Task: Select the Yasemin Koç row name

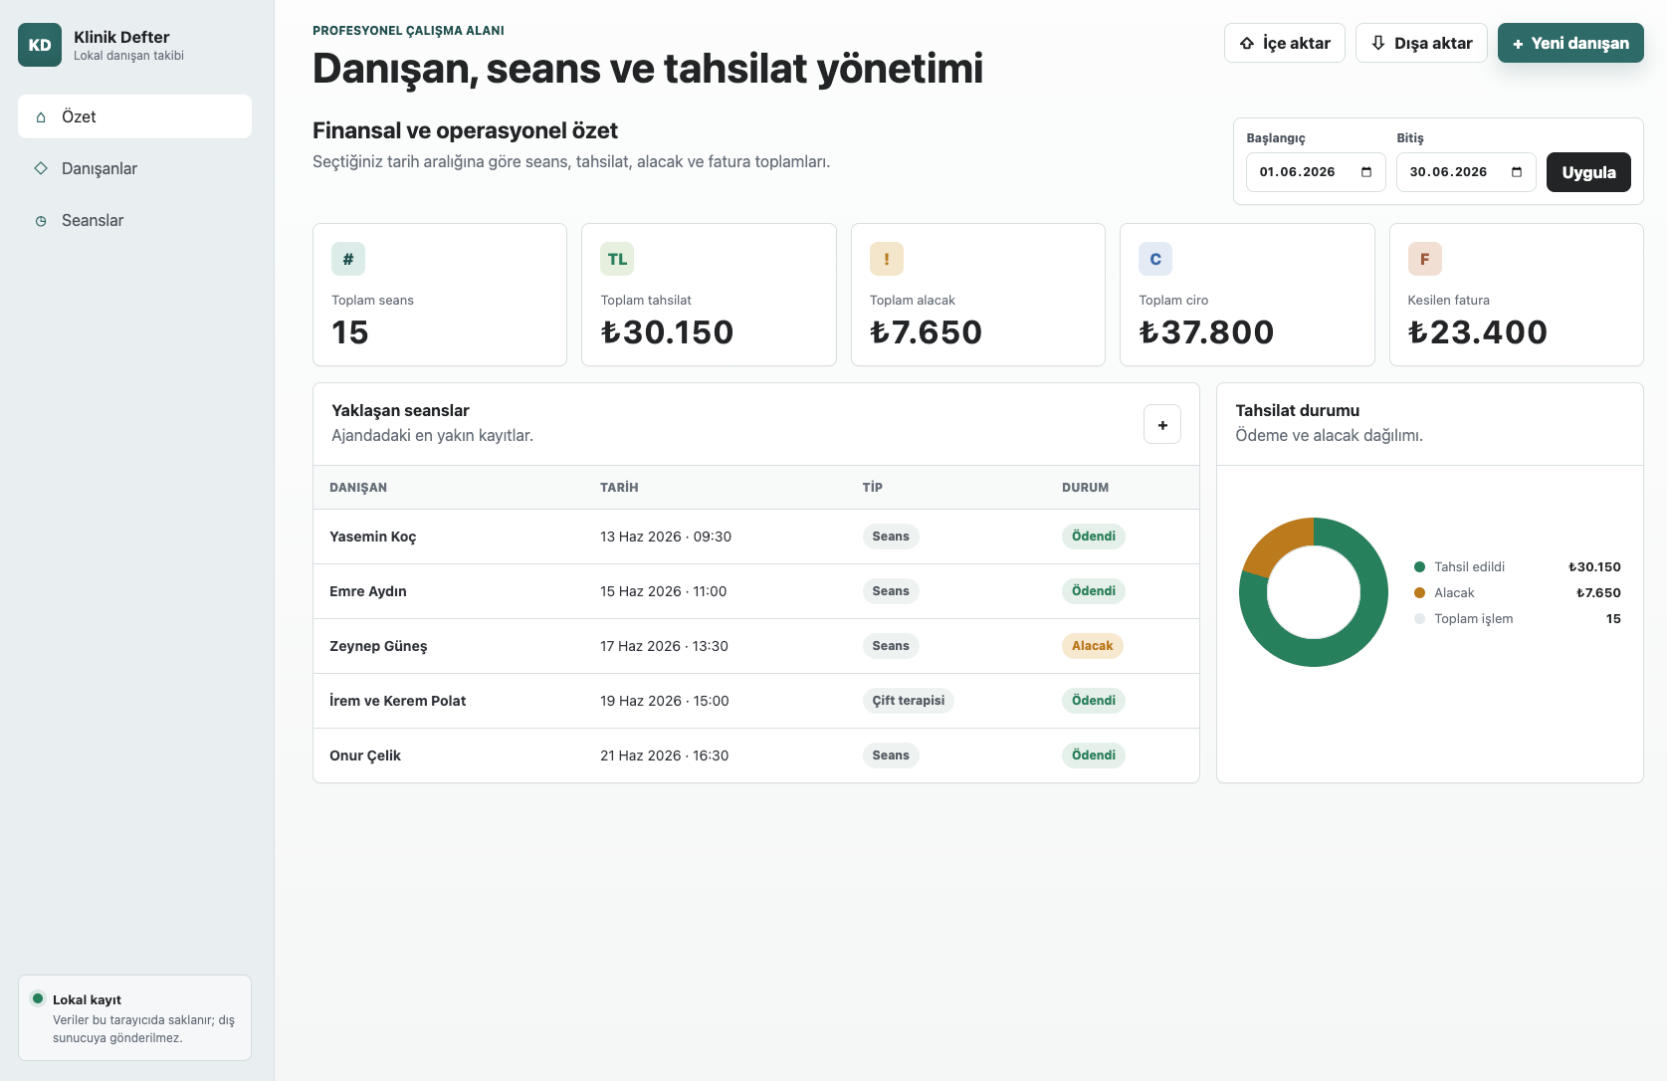Action: [x=373, y=537]
